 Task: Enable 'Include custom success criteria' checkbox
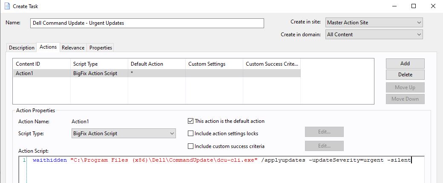click(x=191, y=146)
